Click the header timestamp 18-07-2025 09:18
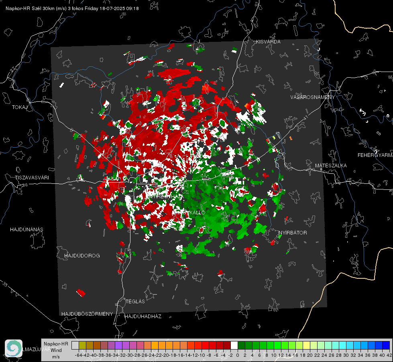This screenshot has height=362, width=393. pyautogui.click(x=119, y=8)
